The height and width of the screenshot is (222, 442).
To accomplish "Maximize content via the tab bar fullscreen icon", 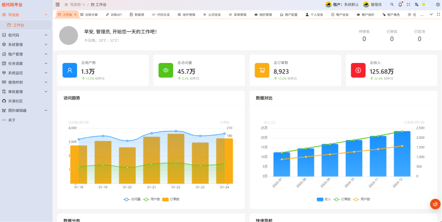I will pyautogui.click(x=438, y=14).
